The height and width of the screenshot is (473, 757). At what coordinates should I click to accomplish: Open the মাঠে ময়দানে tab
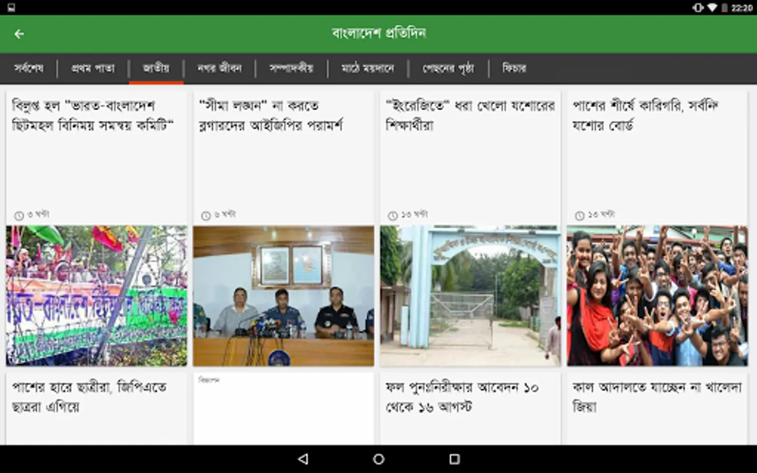(367, 68)
